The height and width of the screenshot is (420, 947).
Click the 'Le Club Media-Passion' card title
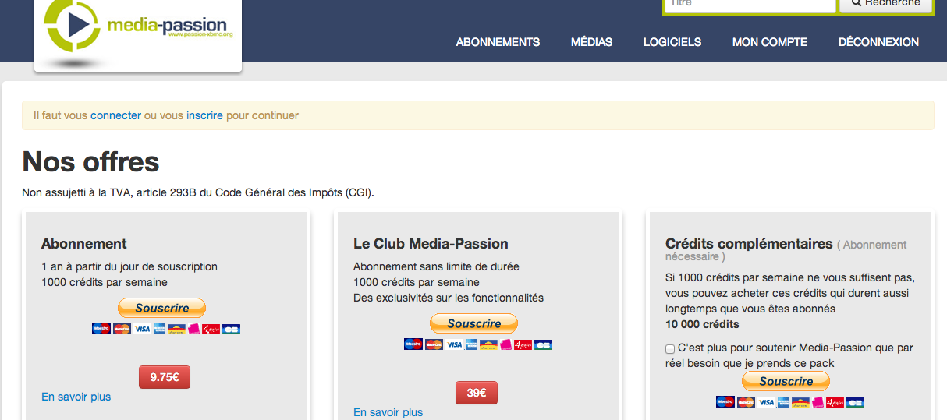431,244
